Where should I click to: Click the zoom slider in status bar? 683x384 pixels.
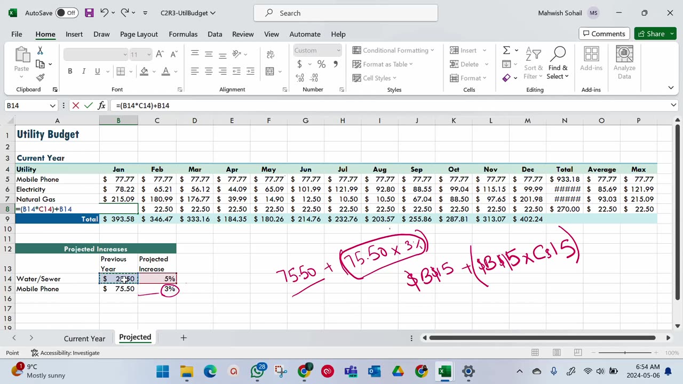625,353
